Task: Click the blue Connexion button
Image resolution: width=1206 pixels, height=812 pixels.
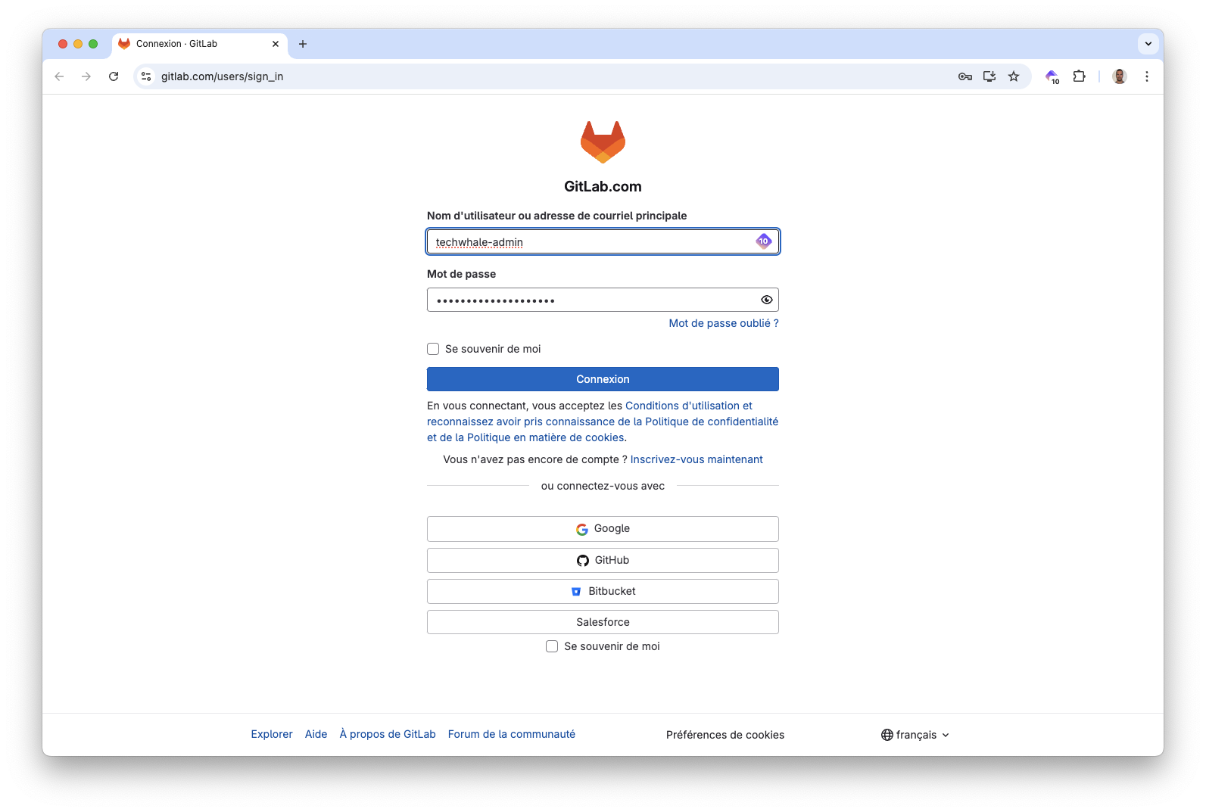Action: [603, 379]
